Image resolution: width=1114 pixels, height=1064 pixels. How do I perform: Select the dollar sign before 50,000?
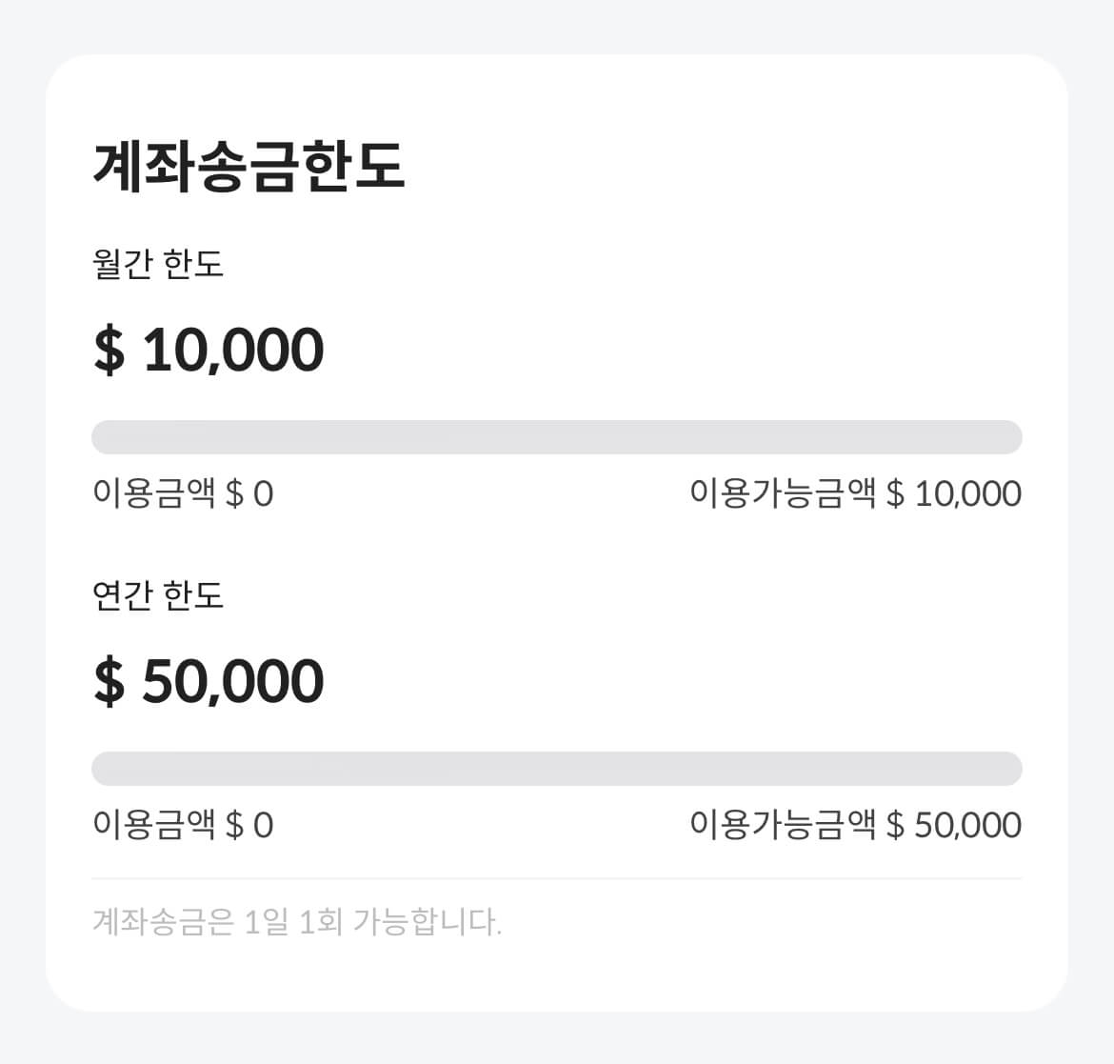(x=108, y=678)
